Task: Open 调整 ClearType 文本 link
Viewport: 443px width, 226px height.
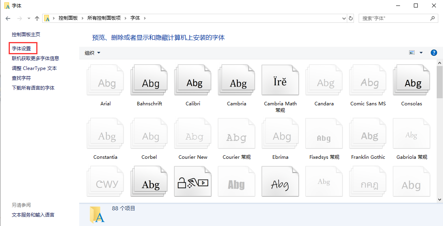Action: pyautogui.click(x=34, y=68)
